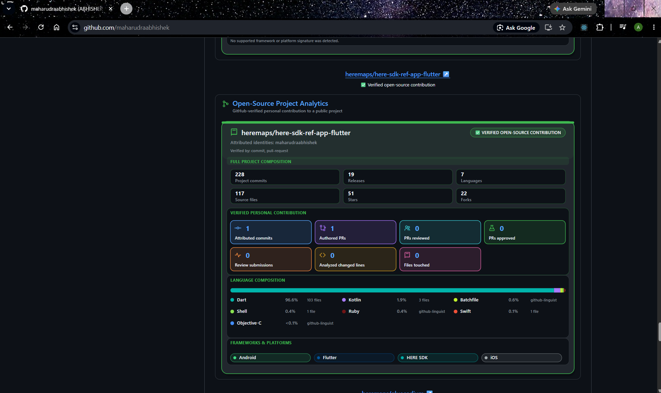
Task: Open the Chrome three-dot menu
Action: (x=654, y=27)
